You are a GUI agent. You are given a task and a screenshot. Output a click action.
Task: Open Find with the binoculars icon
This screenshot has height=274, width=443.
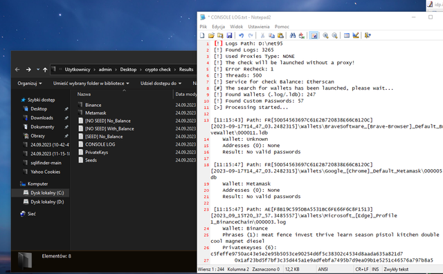pos(293,35)
